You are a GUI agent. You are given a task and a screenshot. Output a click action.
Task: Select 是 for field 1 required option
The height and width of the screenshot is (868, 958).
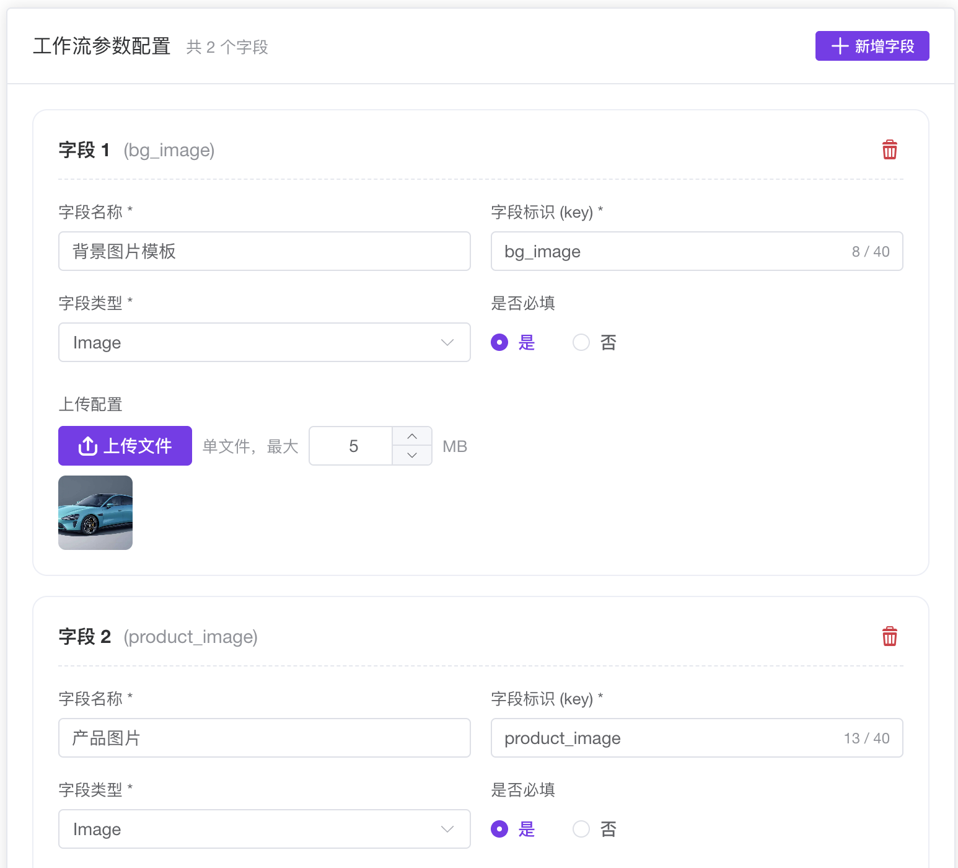click(499, 342)
